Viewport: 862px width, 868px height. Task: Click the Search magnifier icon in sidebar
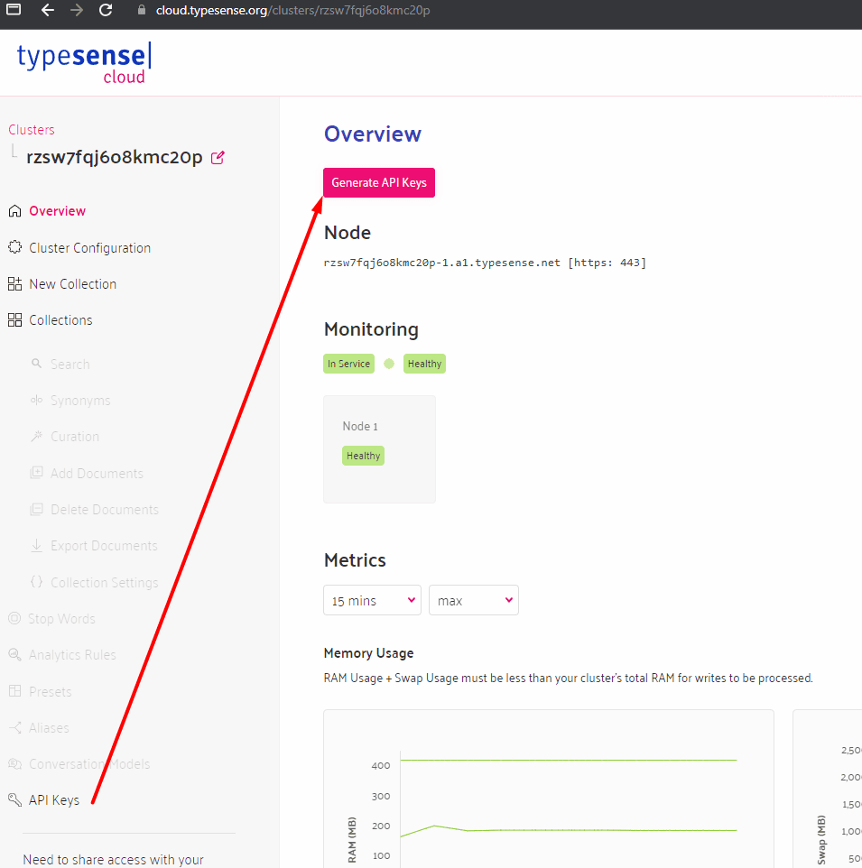tap(36, 364)
